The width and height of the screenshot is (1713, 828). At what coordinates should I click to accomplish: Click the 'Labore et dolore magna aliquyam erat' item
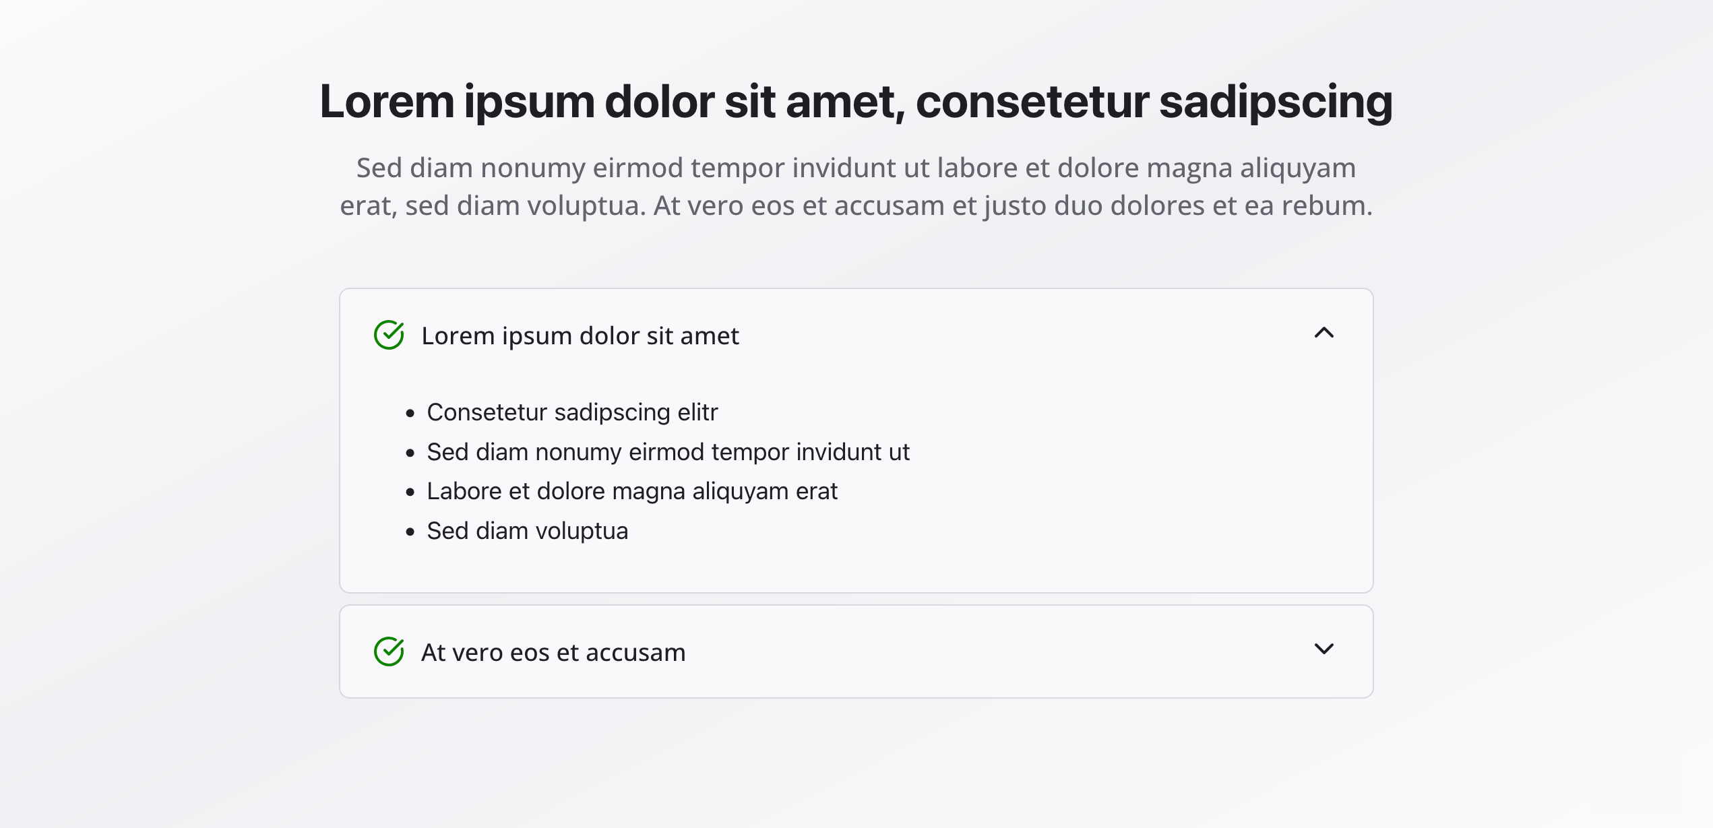(x=631, y=492)
